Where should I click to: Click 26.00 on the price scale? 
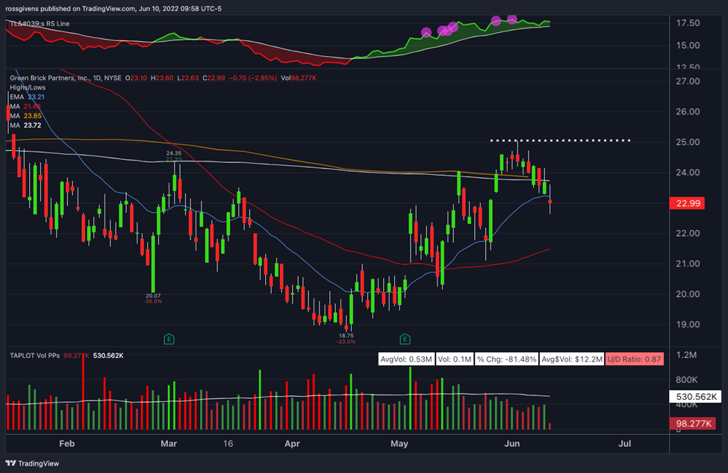pos(688,111)
